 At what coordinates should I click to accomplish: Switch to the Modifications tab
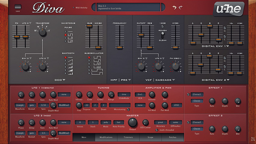pos(106,137)
